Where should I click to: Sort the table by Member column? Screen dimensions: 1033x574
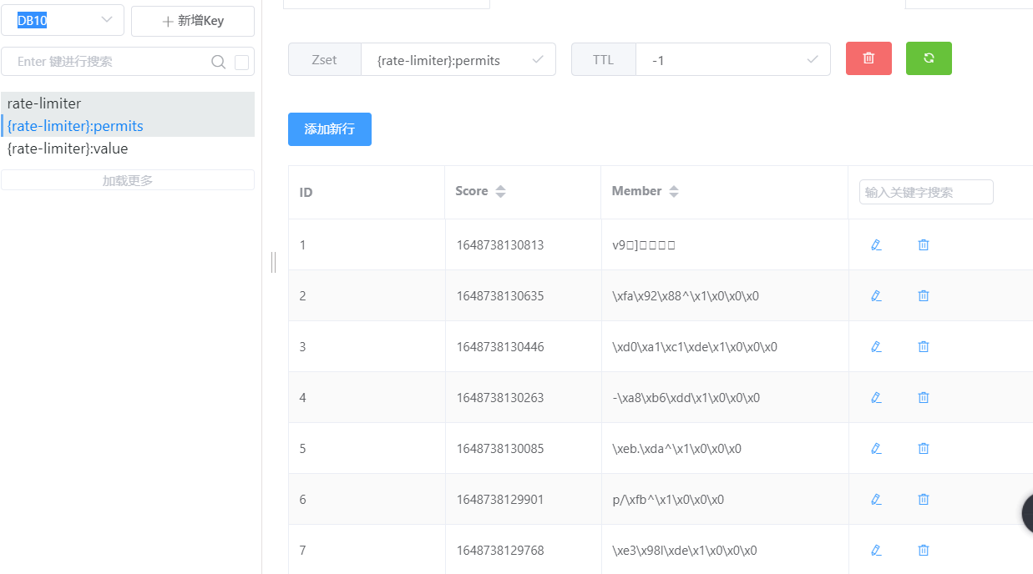click(x=673, y=191)
